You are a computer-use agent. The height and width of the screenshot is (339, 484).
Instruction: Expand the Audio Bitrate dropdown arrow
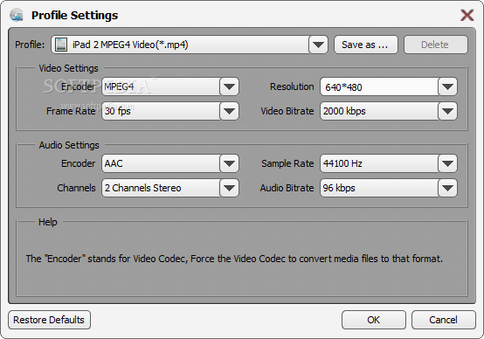click(447, 188)
